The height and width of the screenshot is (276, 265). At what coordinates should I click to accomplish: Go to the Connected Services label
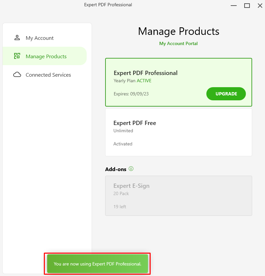coord(48,75)
